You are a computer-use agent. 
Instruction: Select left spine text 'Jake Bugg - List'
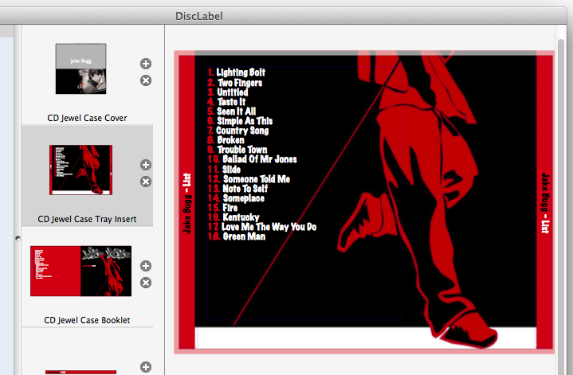pos(186,203)
